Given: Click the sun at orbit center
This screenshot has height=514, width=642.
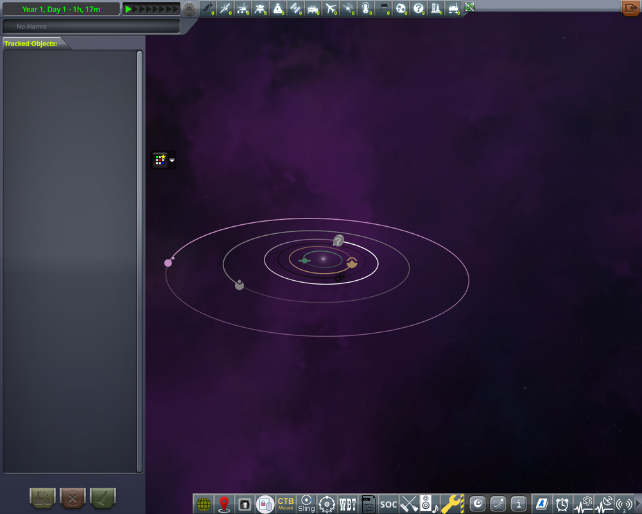Looking at the screenshot, I should tap(324, 259).
